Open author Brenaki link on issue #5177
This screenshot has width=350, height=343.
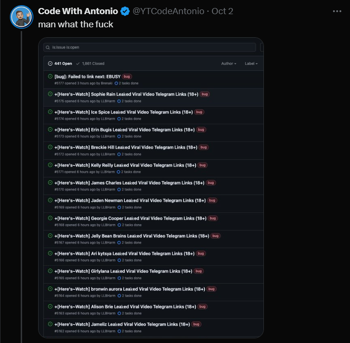[106, 83]
